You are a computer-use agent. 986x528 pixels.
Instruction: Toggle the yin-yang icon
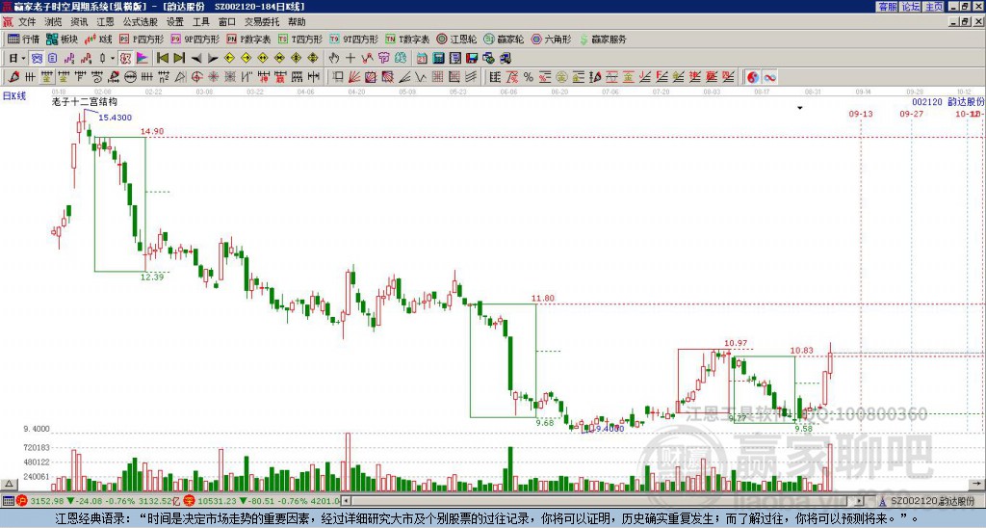point(752,77)
